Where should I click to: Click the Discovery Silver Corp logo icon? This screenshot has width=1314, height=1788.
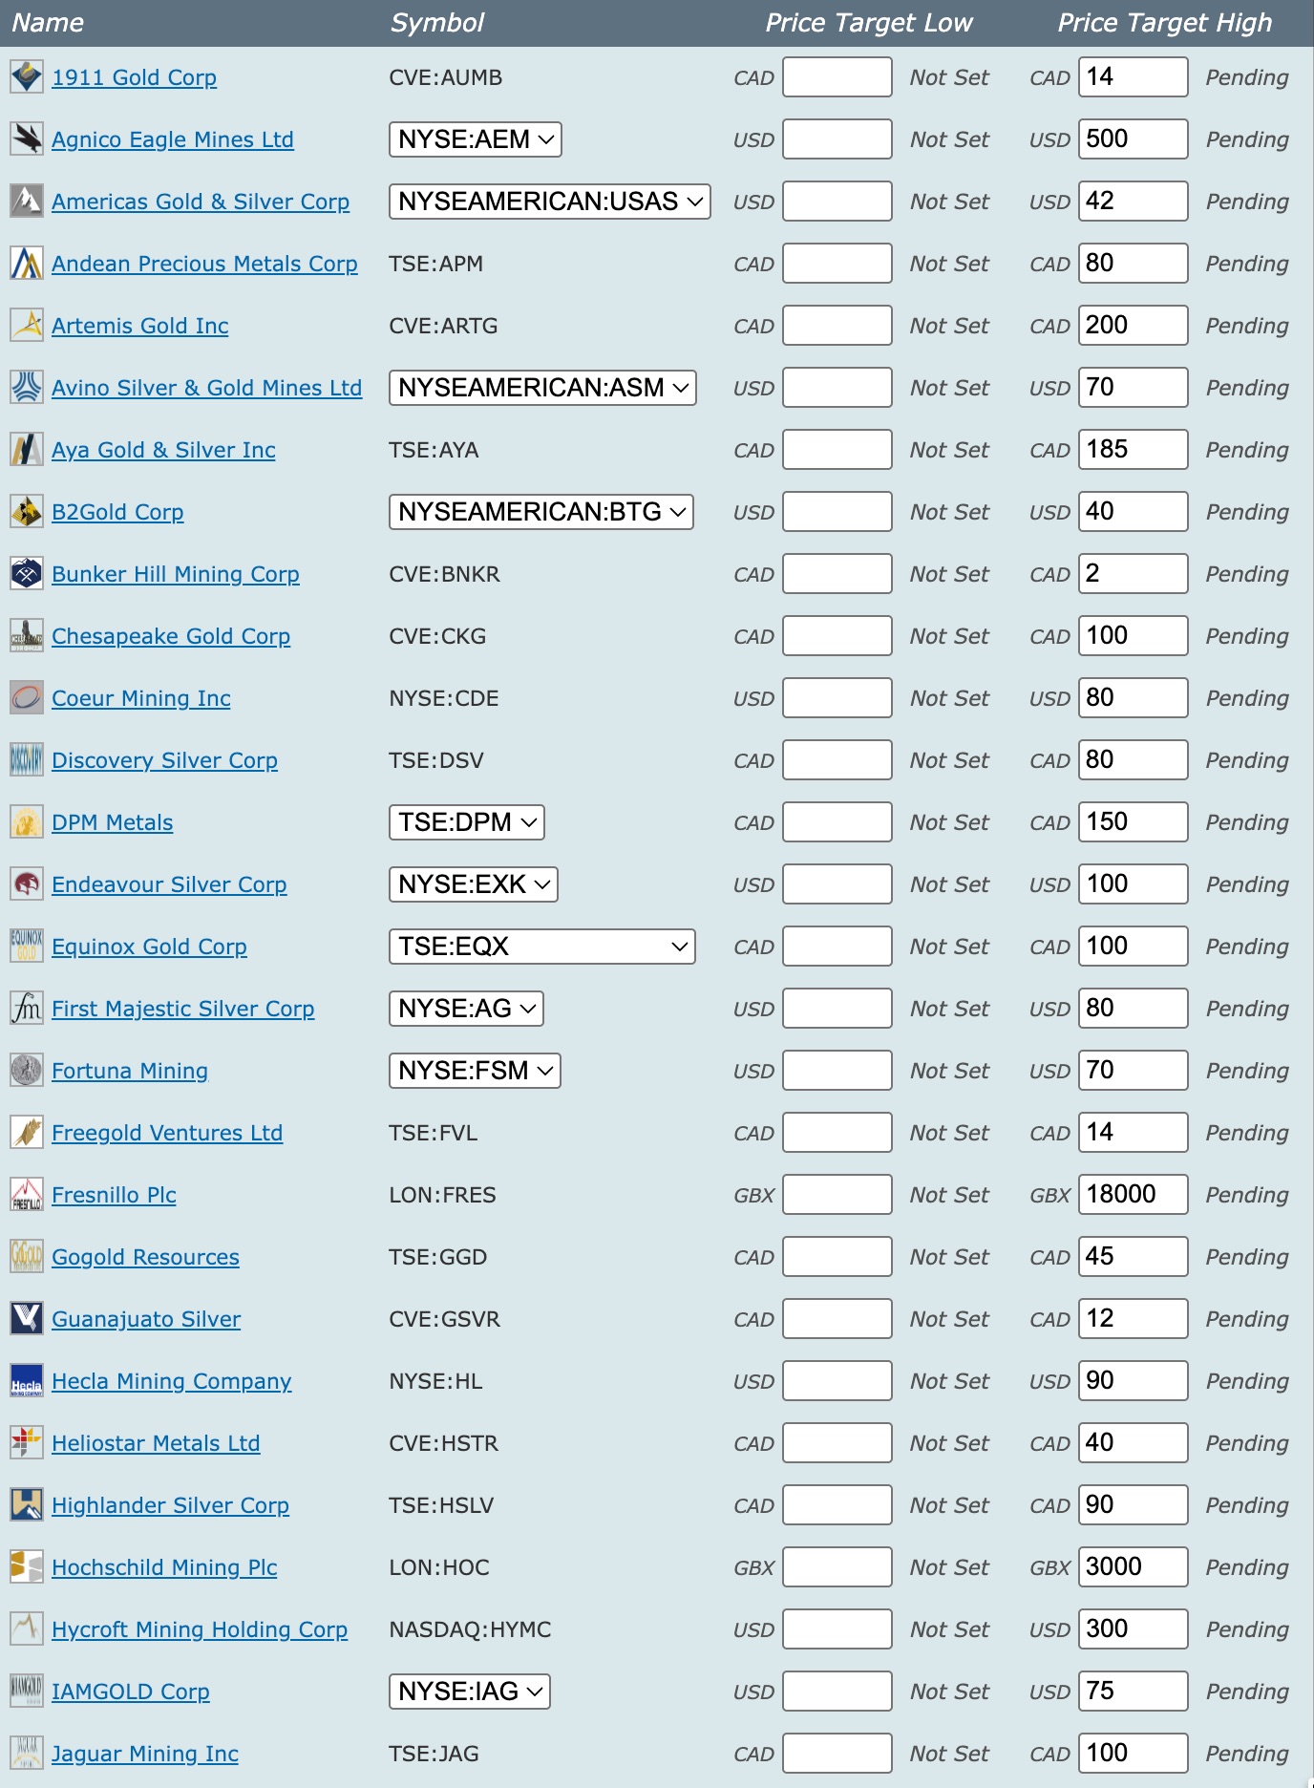point(27,760)
